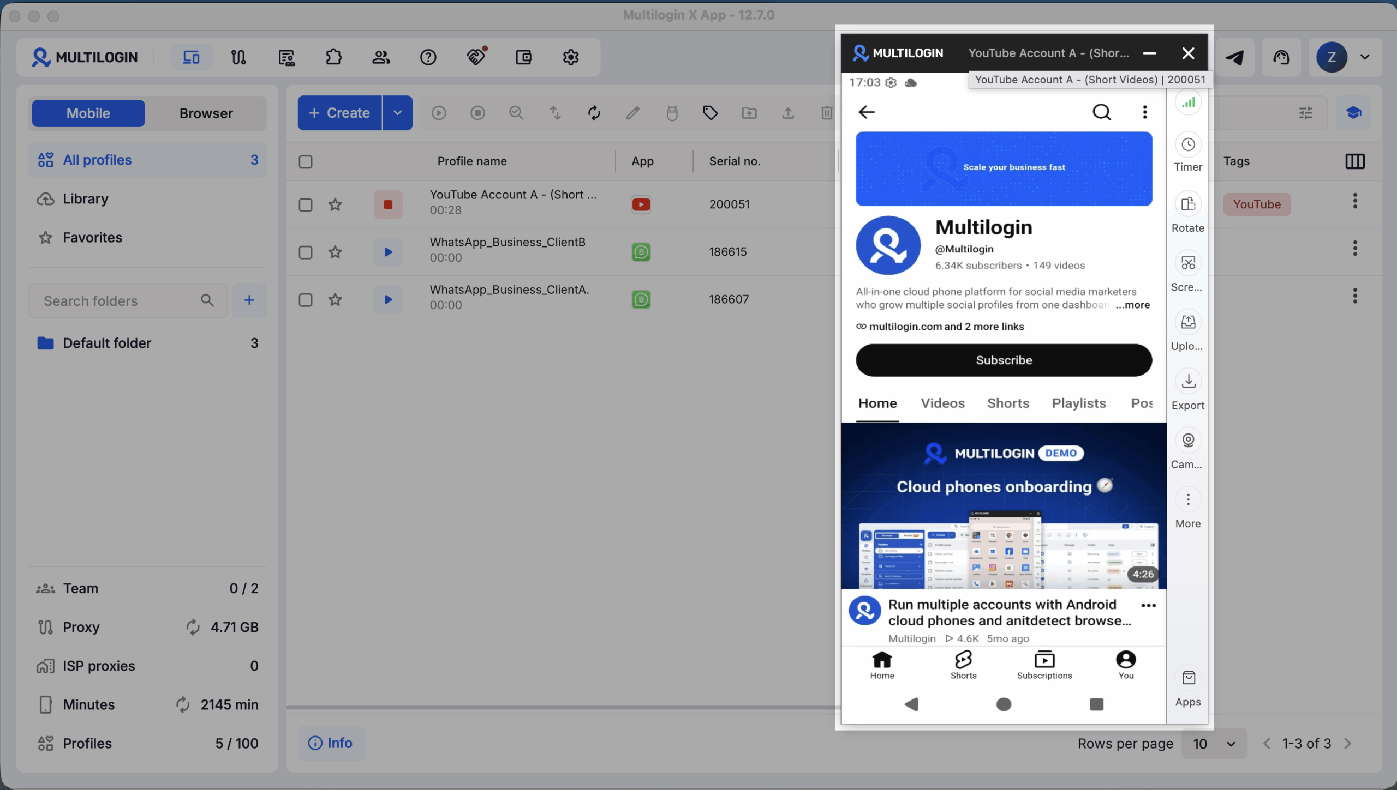This screenshot has height=790, width=1397.
Task: Expand channel description with ...more
Action: 1132,305
